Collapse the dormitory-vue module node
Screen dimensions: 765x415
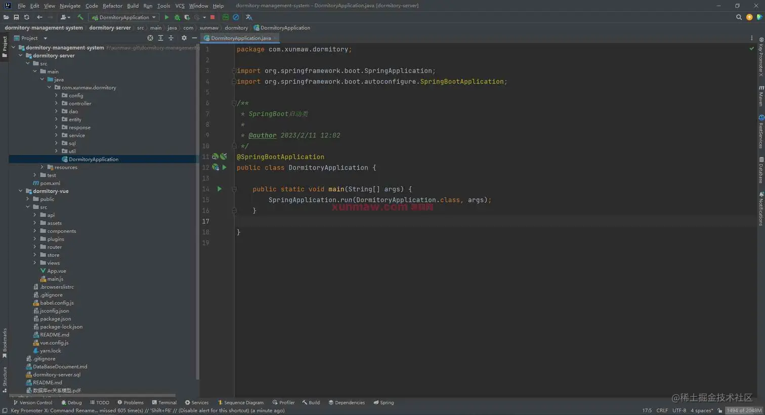click(21, 191)
